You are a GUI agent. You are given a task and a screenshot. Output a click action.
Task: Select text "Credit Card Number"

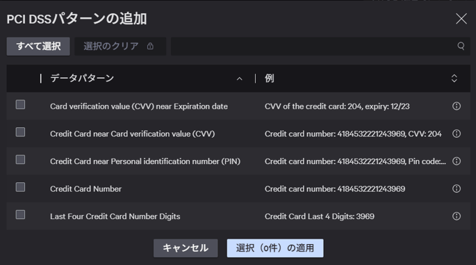[85, 189]
